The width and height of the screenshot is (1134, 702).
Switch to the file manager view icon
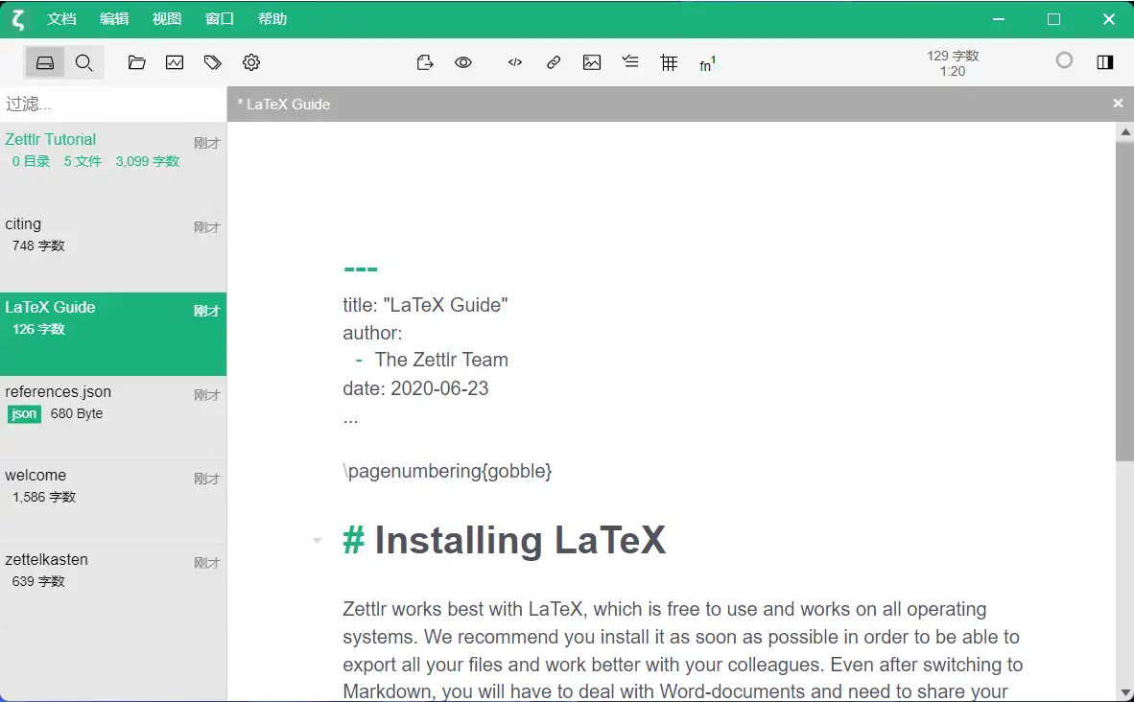click(x=45, y=63)
